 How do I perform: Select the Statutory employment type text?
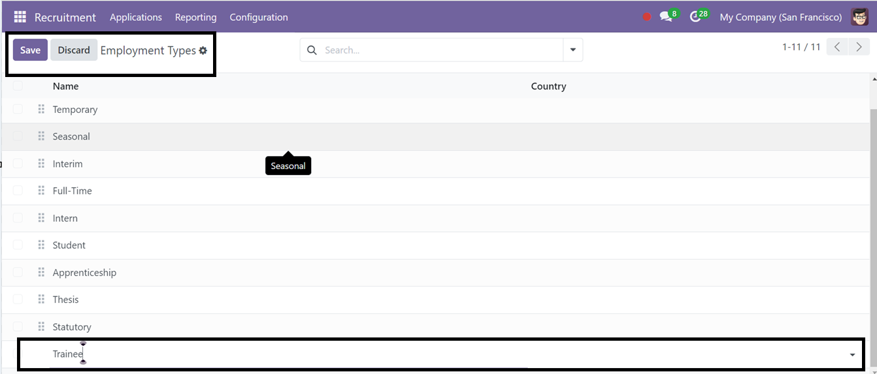pos(72,327)
